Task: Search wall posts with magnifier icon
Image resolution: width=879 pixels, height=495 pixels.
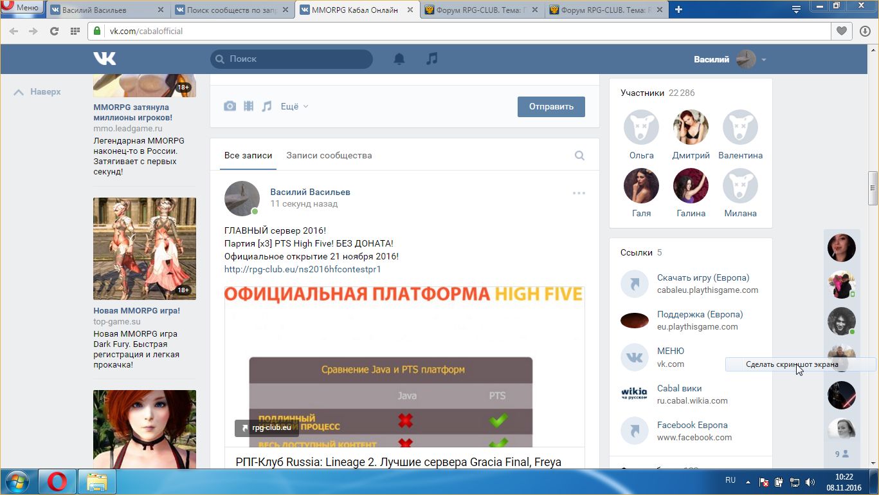Action: [579, 155]
